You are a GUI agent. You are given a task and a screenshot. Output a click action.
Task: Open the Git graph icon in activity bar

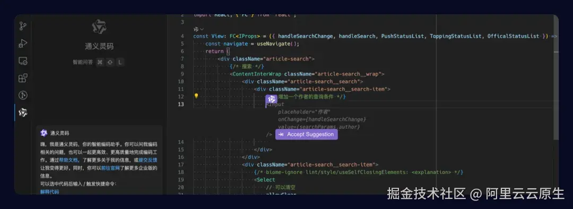click(23, 95)
